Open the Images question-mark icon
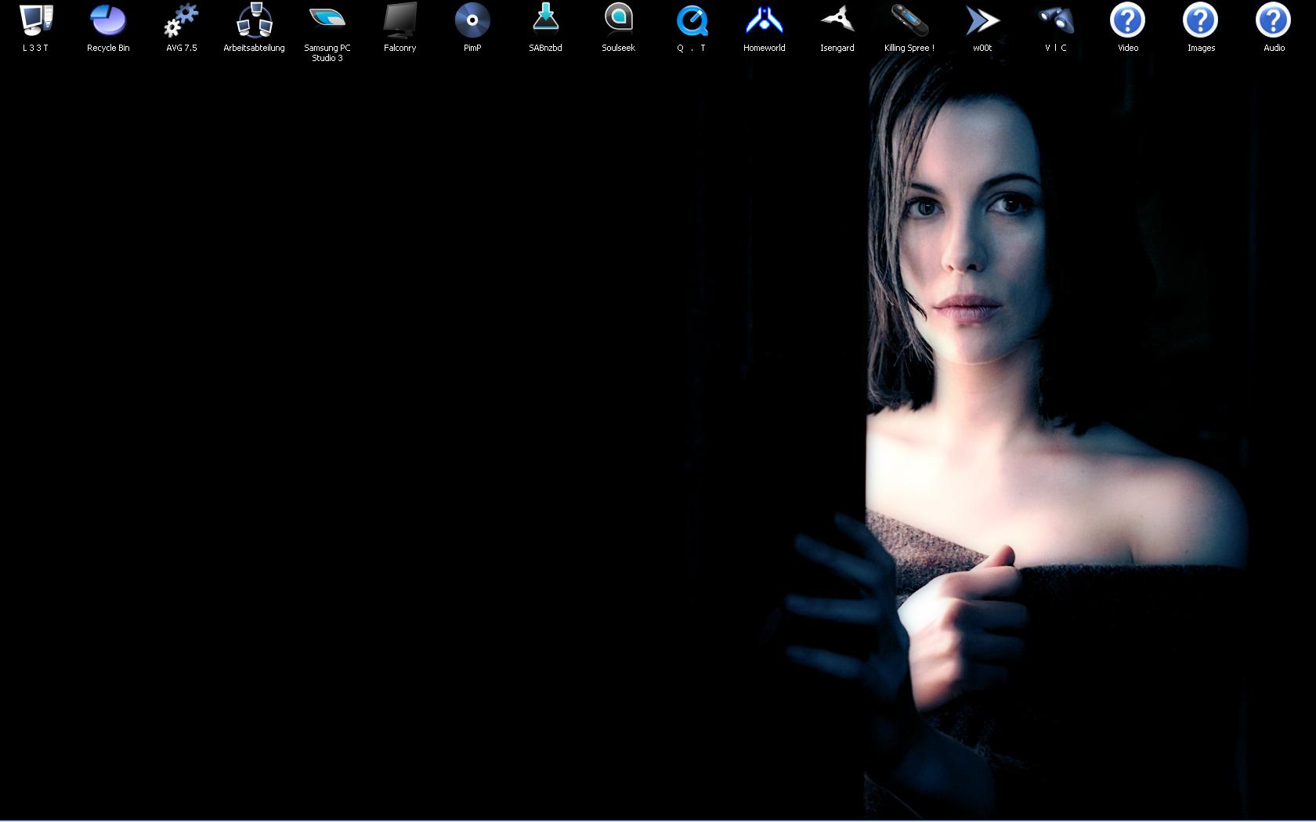This screenshot has height=822, width=1316. (x=1201, y=20)
